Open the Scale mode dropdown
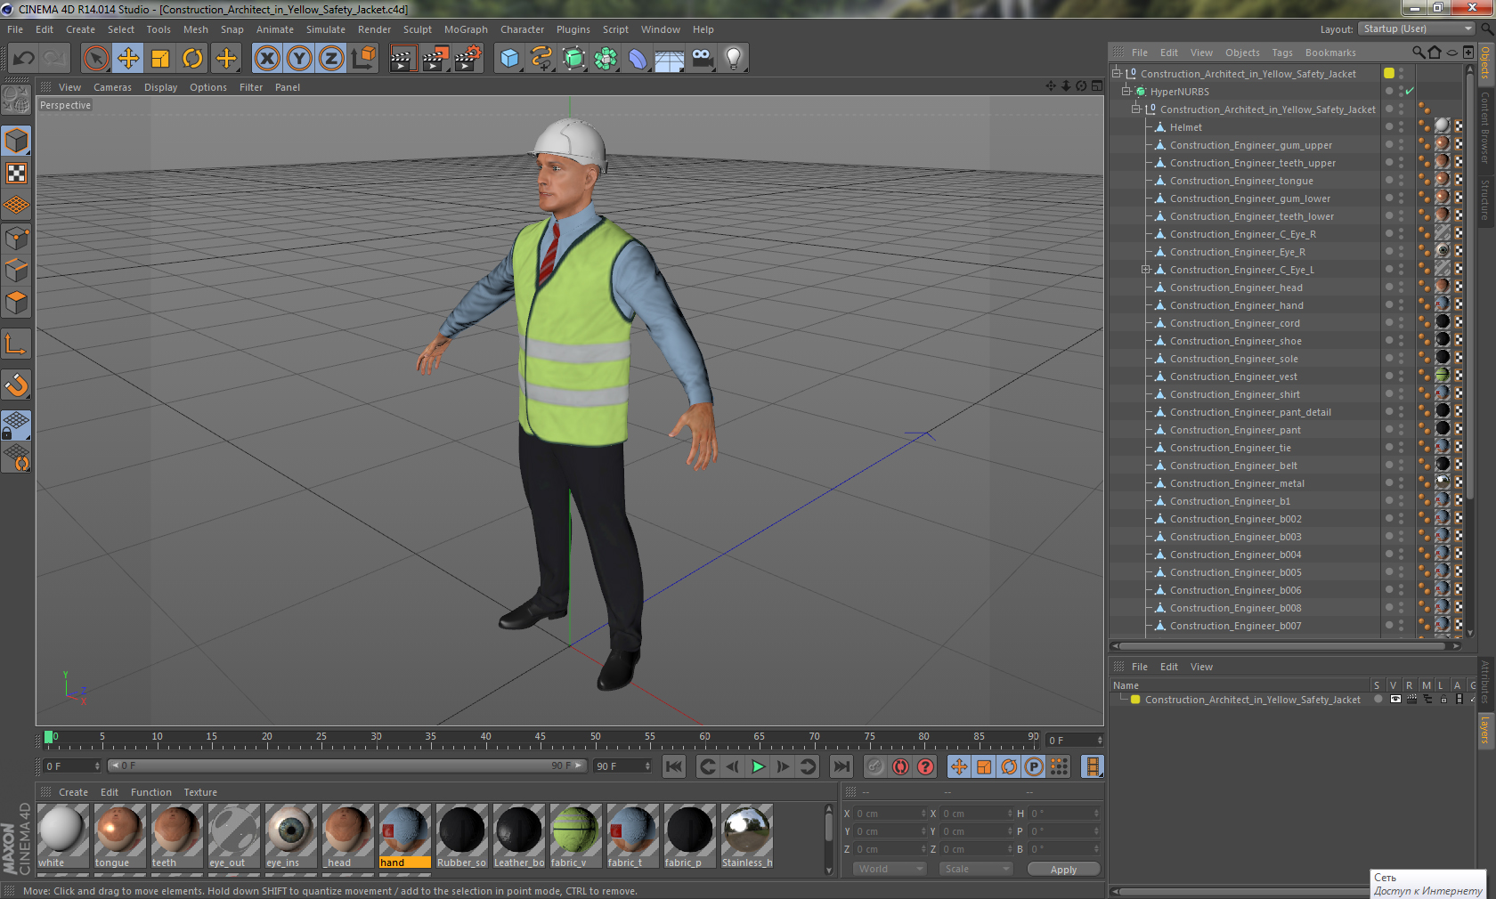The width and height of the screenshot is (1496, 899). pyautogui.click(x=976, y=869)
